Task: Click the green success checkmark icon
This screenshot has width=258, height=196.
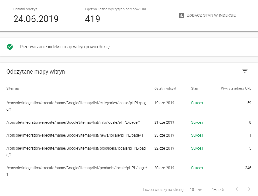Action: (10, 47)
